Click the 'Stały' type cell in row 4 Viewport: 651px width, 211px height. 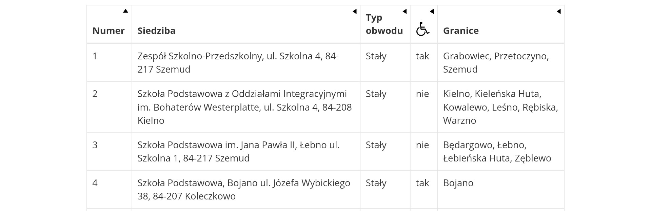tap(376, 183)
